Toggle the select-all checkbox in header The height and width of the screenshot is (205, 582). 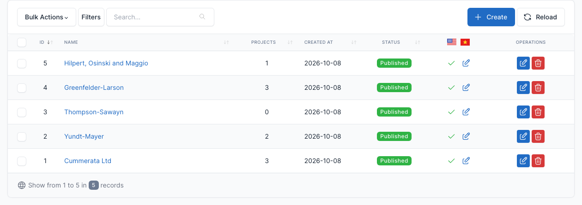tap(22, 42)
